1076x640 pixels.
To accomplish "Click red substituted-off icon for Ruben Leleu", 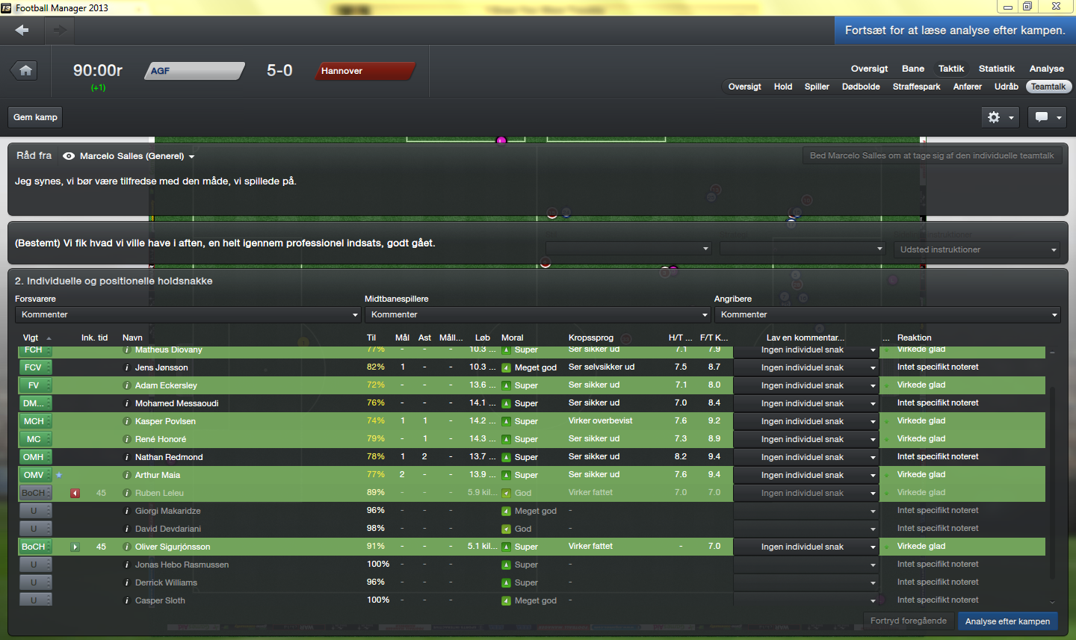I will [75, 493].
